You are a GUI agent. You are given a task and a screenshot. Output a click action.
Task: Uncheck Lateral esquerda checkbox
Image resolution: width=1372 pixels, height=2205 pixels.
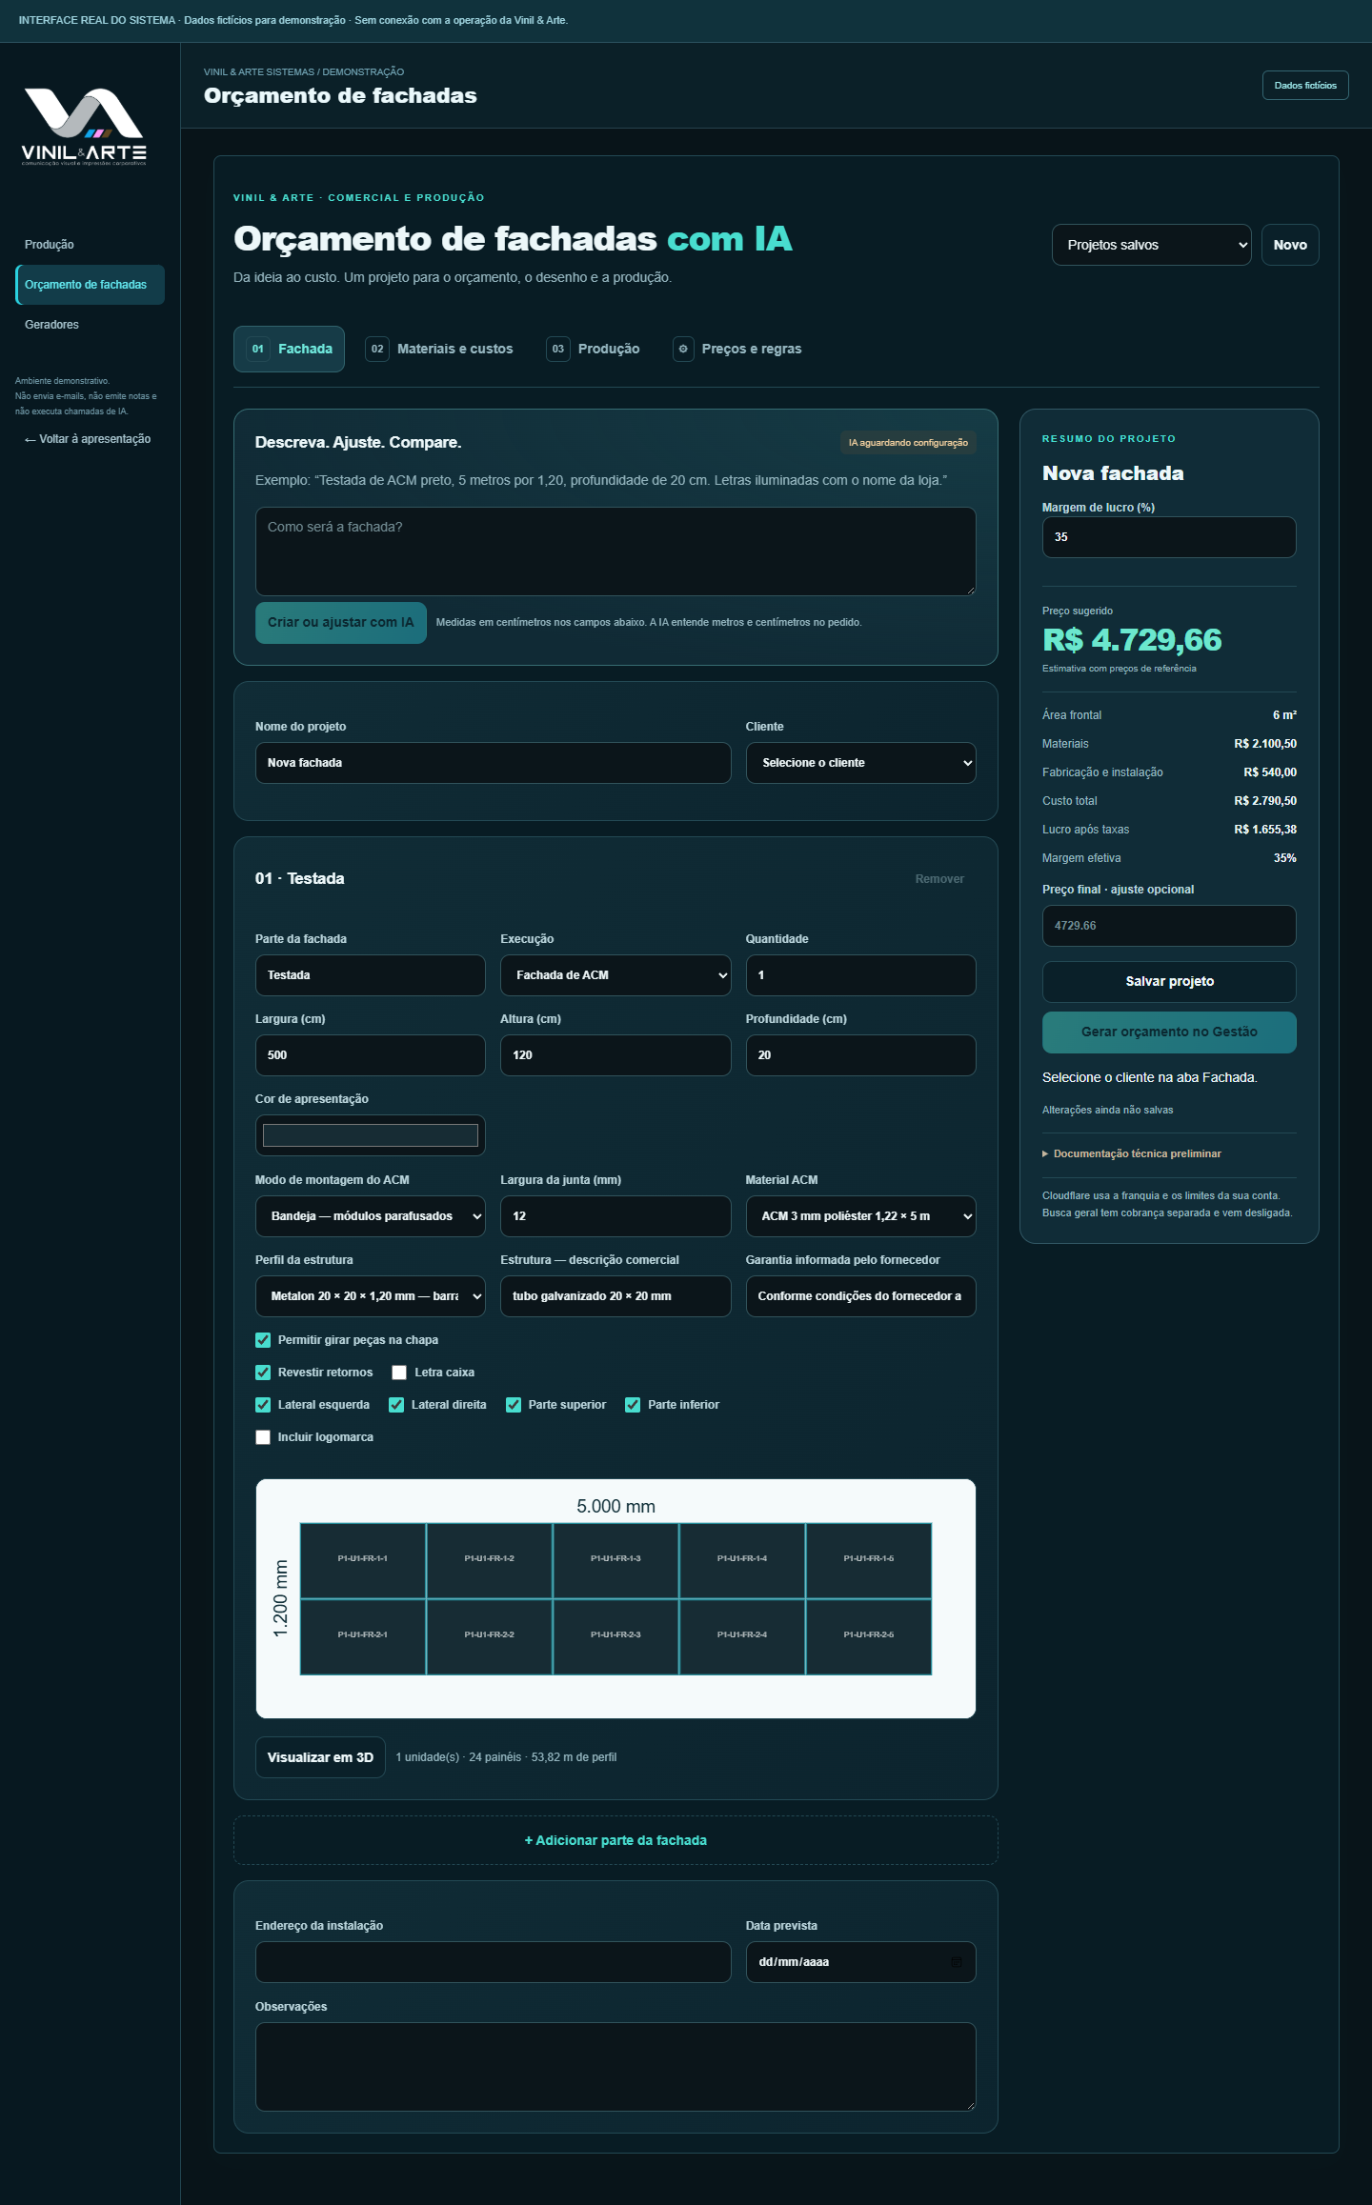point(263,1405)
